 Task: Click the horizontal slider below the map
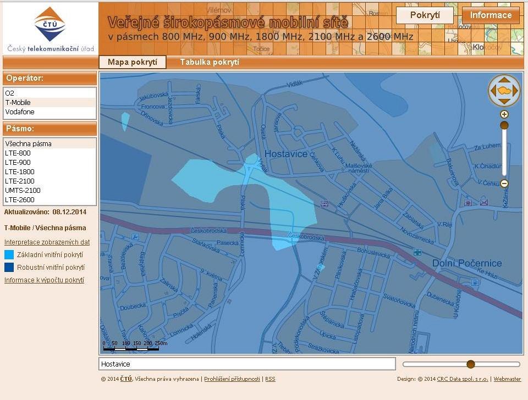tap(461, 364)
